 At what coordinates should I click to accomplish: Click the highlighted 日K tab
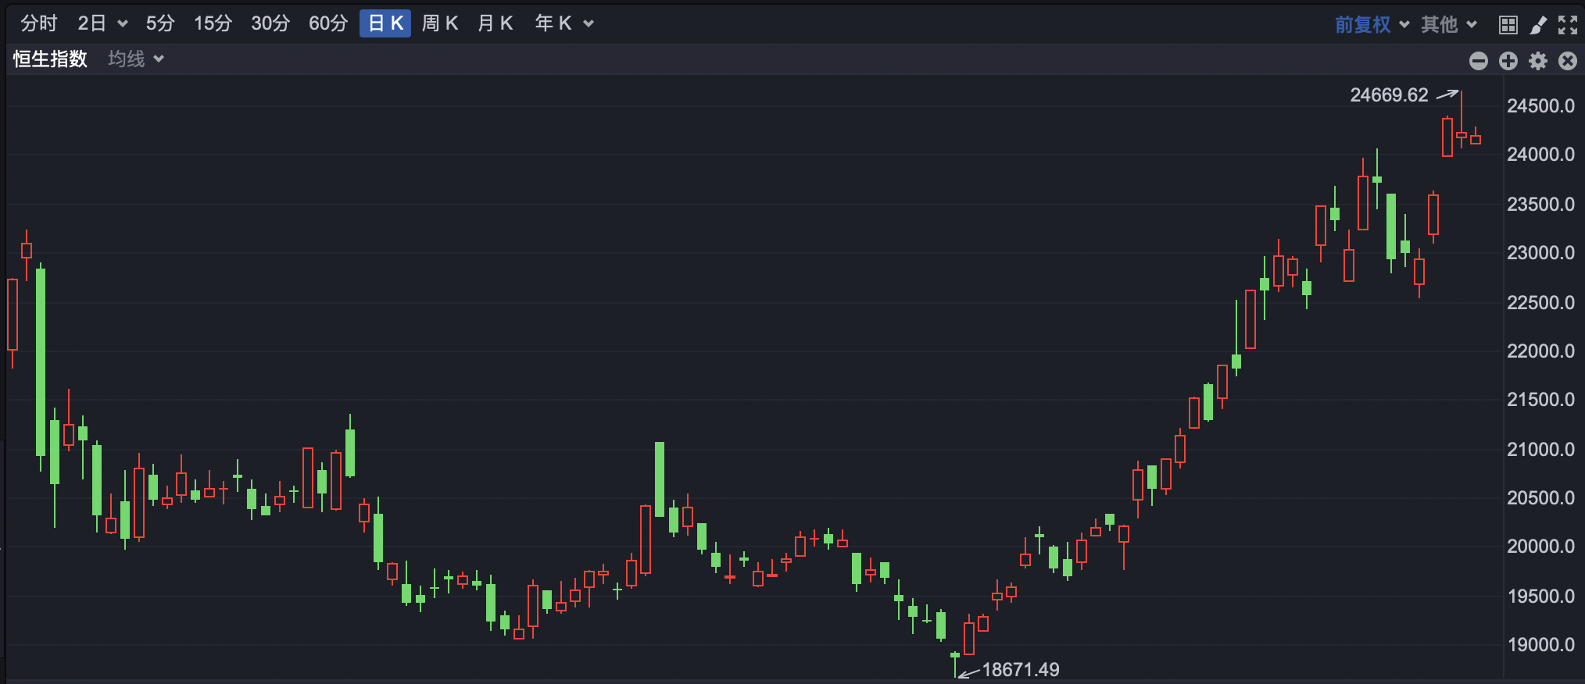click(x=385, y=23)
